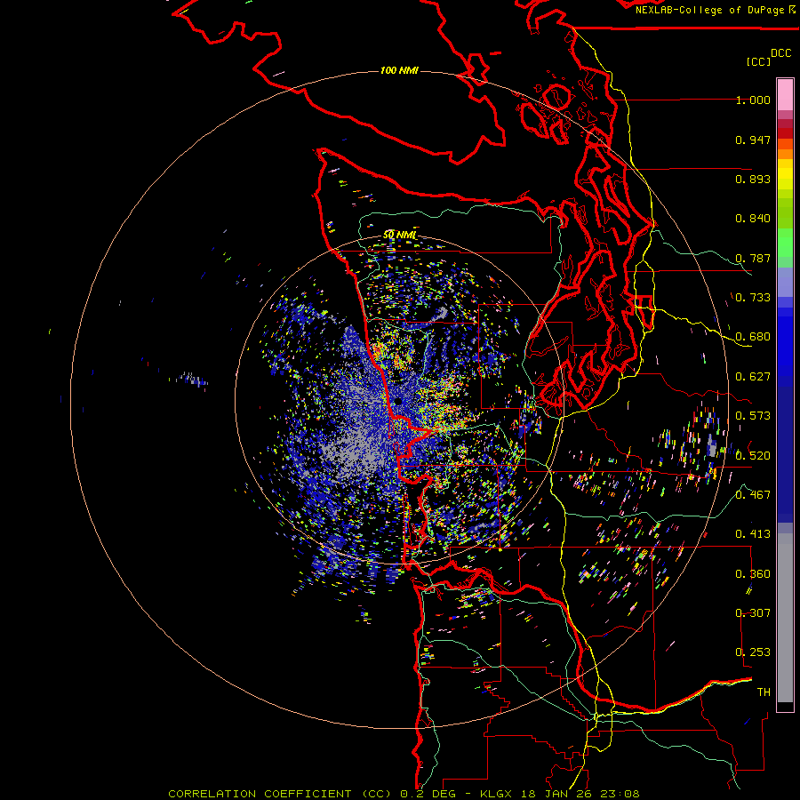Click the 0.467 scale value
The width and height of the screenshot is (800, 800).
tap(753, 495)
